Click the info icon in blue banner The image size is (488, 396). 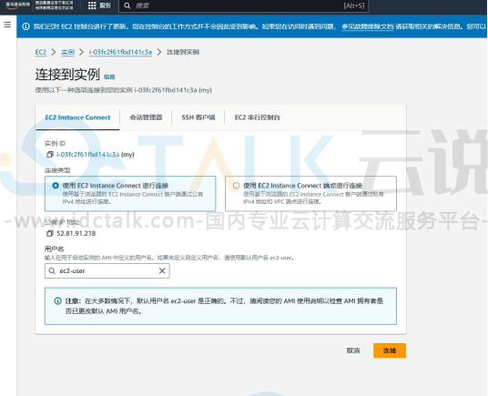25,26
